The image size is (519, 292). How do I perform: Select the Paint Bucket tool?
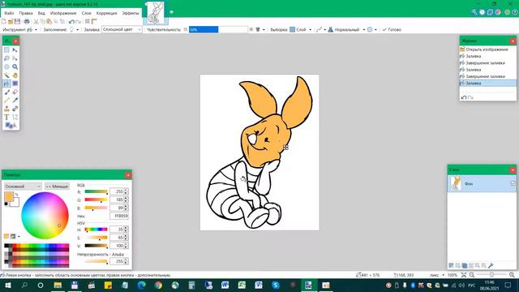tap(6, 84)
